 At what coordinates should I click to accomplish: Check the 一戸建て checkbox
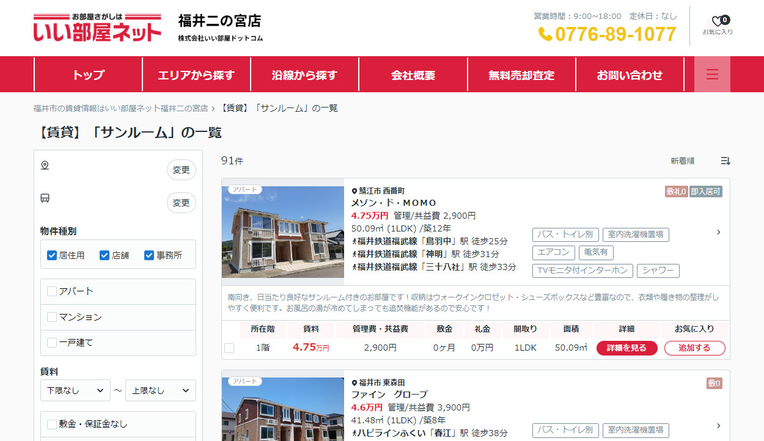pyautogui.click(x=52, y=343)
